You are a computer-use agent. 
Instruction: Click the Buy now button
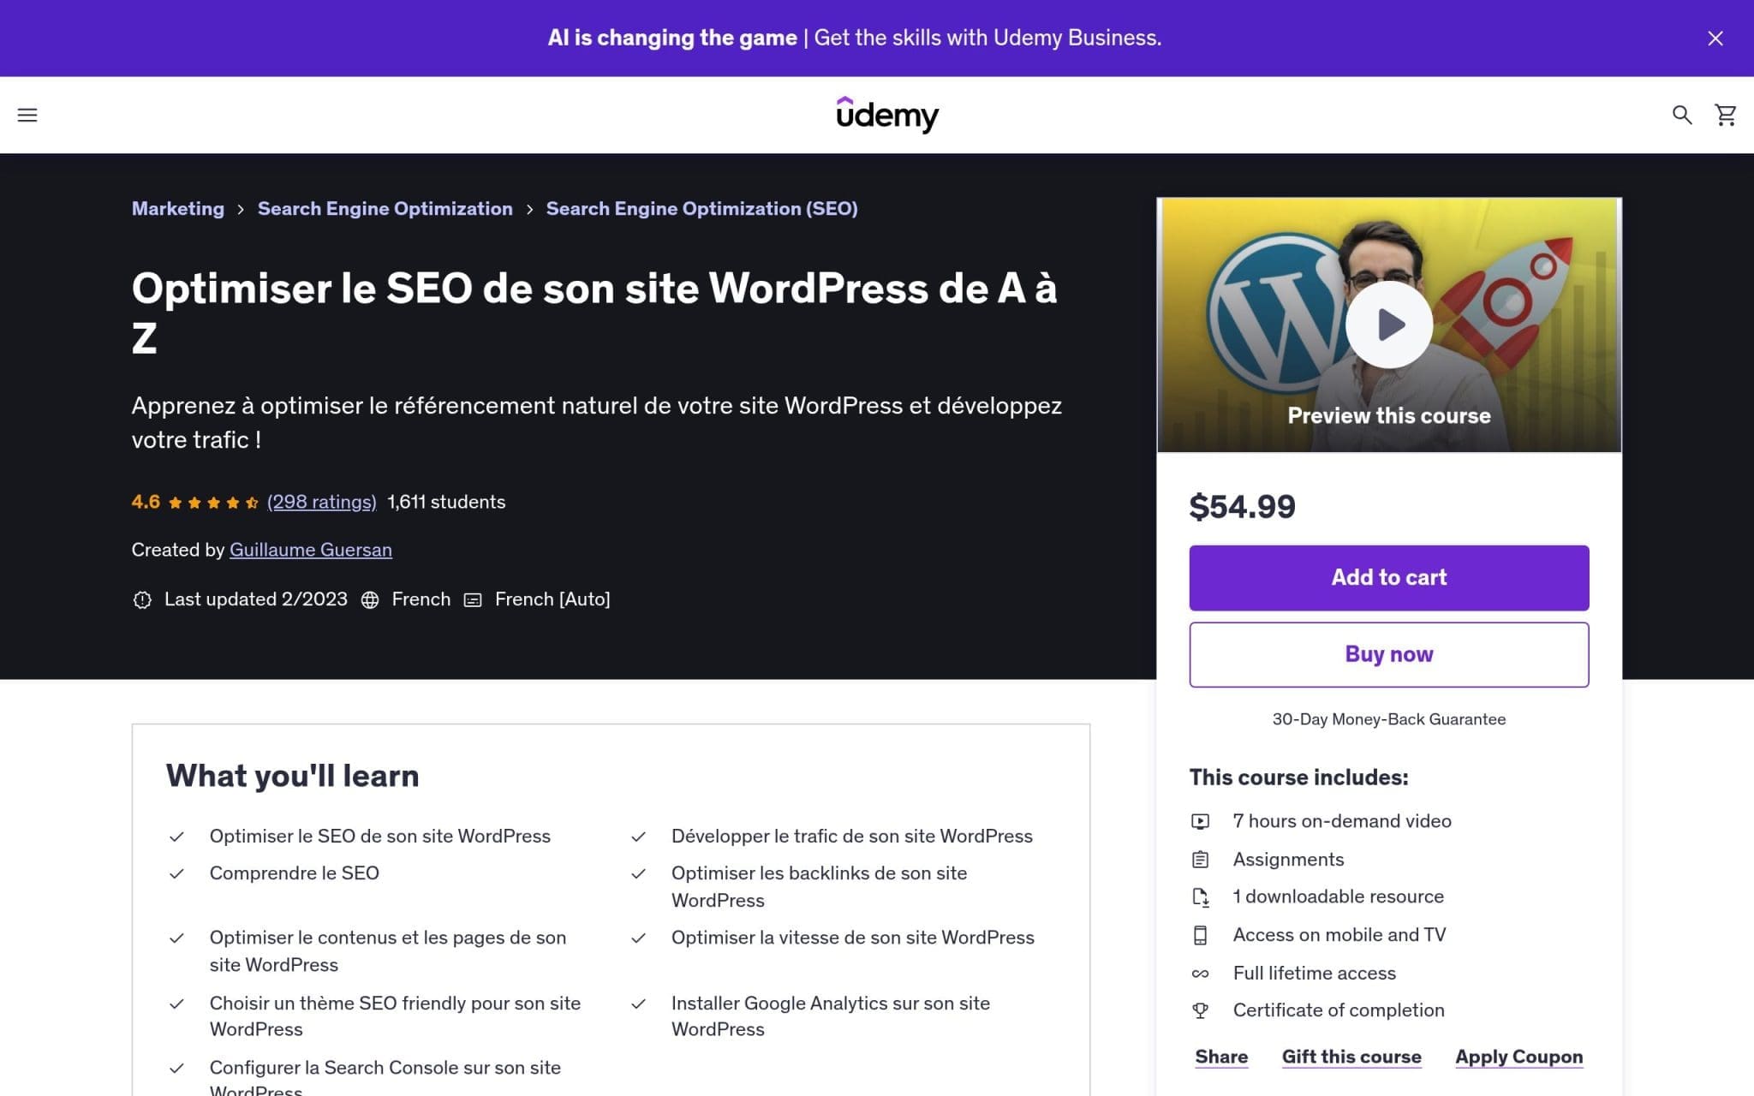point(1388,653)
